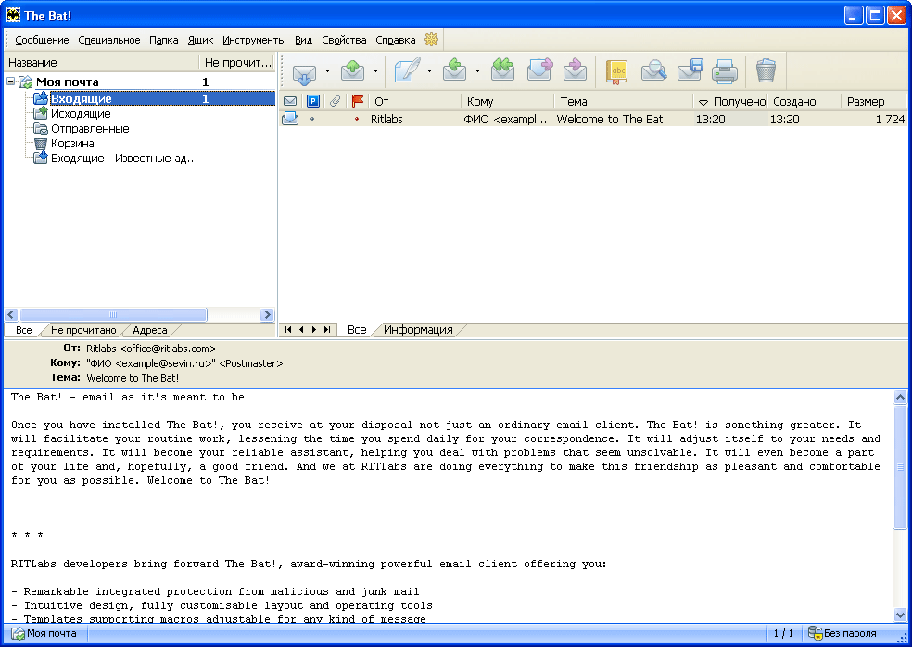The image size is (912, 647).
Task: Click the Delete trash can icon
Action: tap(766, 71)
